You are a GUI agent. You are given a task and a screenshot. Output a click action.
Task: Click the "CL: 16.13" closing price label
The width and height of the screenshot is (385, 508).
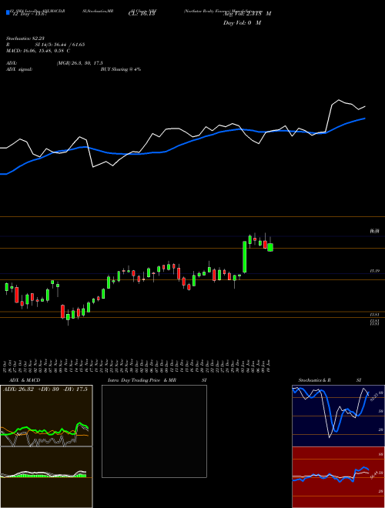pos(142,14)
